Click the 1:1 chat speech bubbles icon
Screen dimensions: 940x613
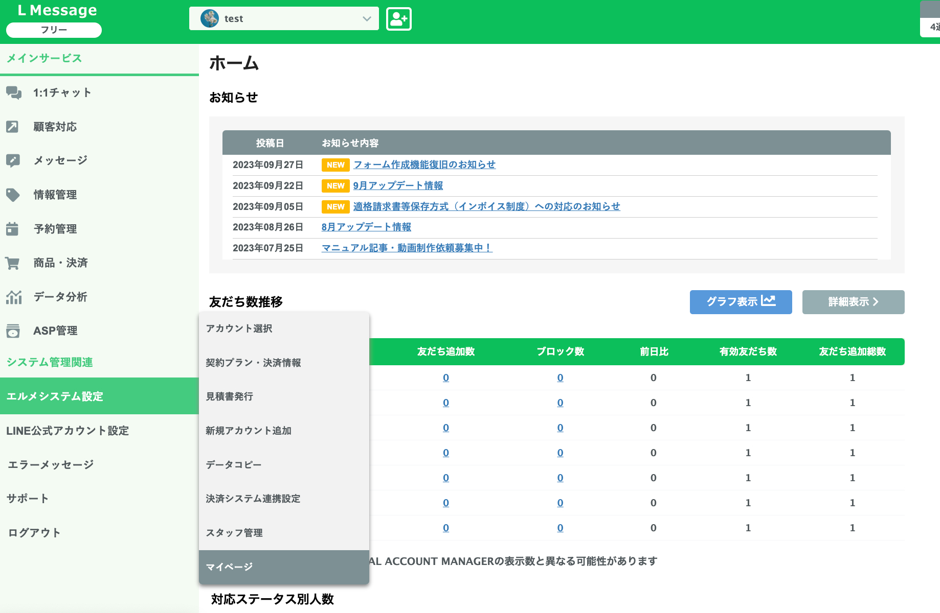tap(14, 93)
